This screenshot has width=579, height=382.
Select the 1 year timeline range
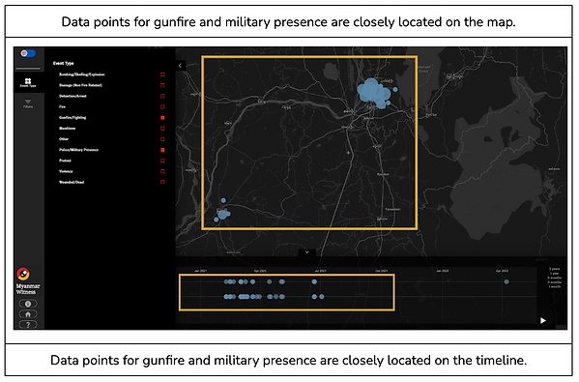click(x=554, y=273)
